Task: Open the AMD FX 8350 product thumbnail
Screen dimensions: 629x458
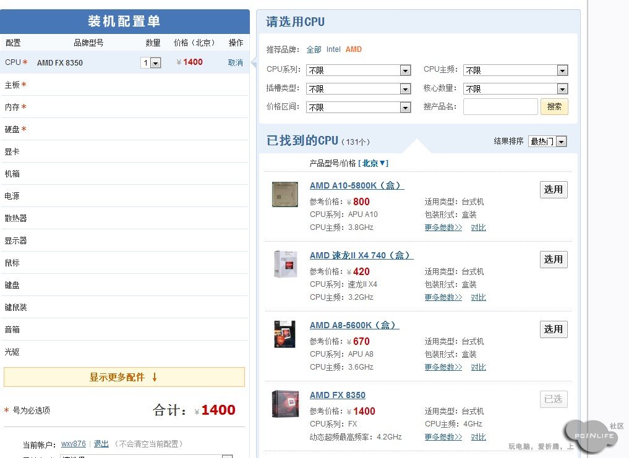Action: [285, 404]
